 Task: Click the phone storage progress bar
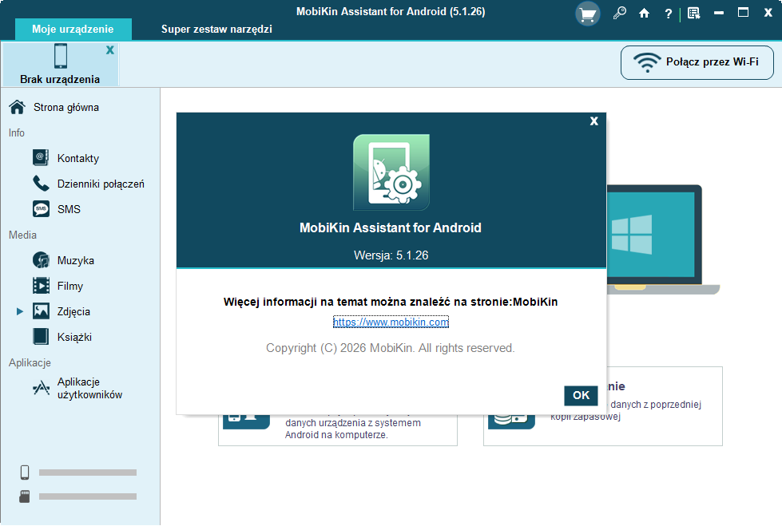click(88, 473)
